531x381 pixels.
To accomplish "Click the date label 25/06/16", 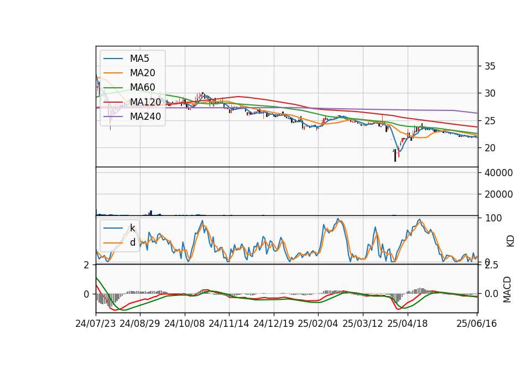I will coord(477,324).
